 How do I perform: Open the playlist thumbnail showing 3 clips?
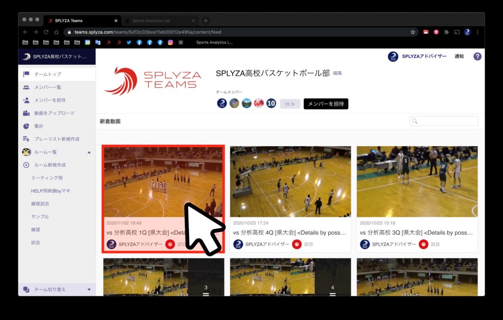click(x=164, y=277)
